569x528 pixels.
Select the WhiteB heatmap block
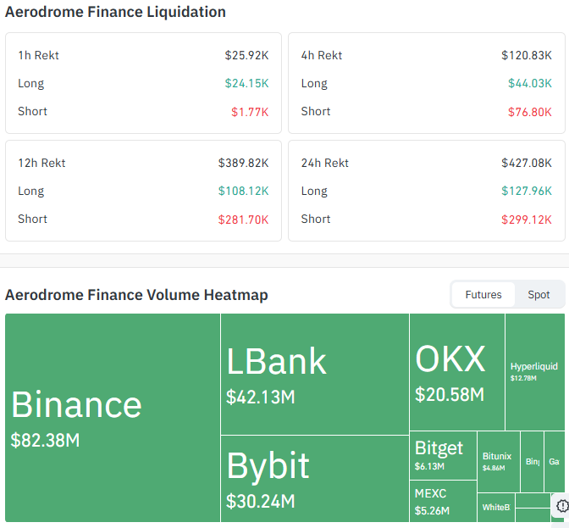click(496, 508)
